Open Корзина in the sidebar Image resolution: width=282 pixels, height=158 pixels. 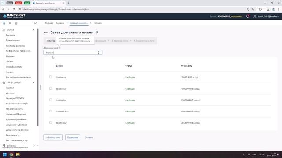point(10,56)
